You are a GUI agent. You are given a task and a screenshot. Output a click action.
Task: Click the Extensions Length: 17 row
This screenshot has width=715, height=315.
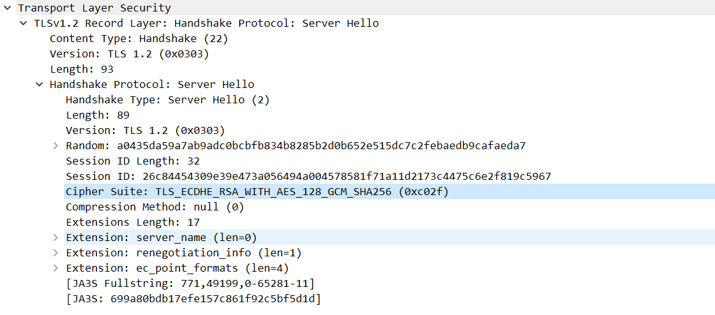(132, 222)
